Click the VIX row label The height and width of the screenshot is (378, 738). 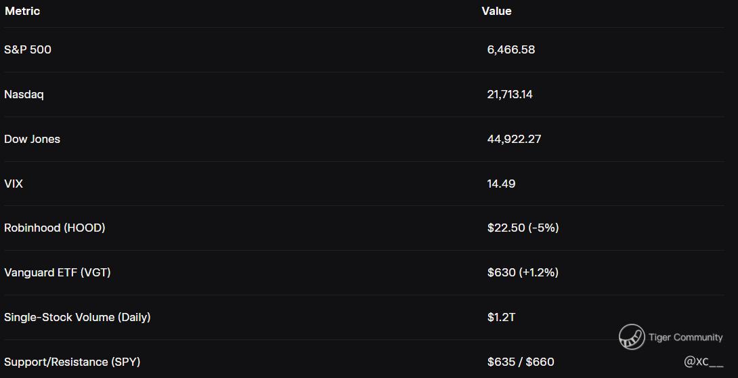tap(14, 184)
